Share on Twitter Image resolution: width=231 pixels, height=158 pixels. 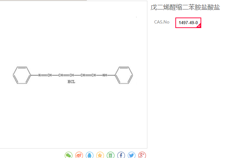(132, 155)
